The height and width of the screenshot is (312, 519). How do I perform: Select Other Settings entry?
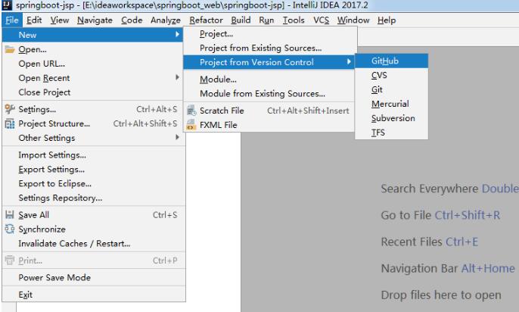pyautogui.click(x=92, y=138)
